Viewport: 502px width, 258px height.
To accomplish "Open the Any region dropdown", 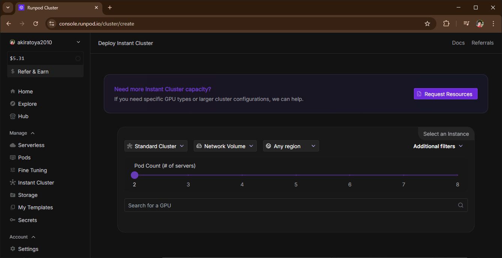I will click(x=291, y=146).
